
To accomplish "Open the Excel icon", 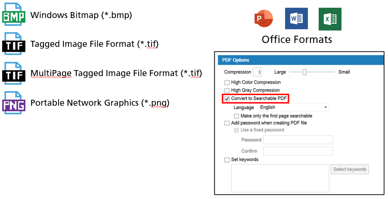I will [x=330, y=19].
